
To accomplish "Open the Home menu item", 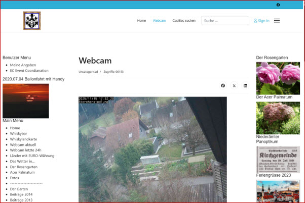I will 141,21.
